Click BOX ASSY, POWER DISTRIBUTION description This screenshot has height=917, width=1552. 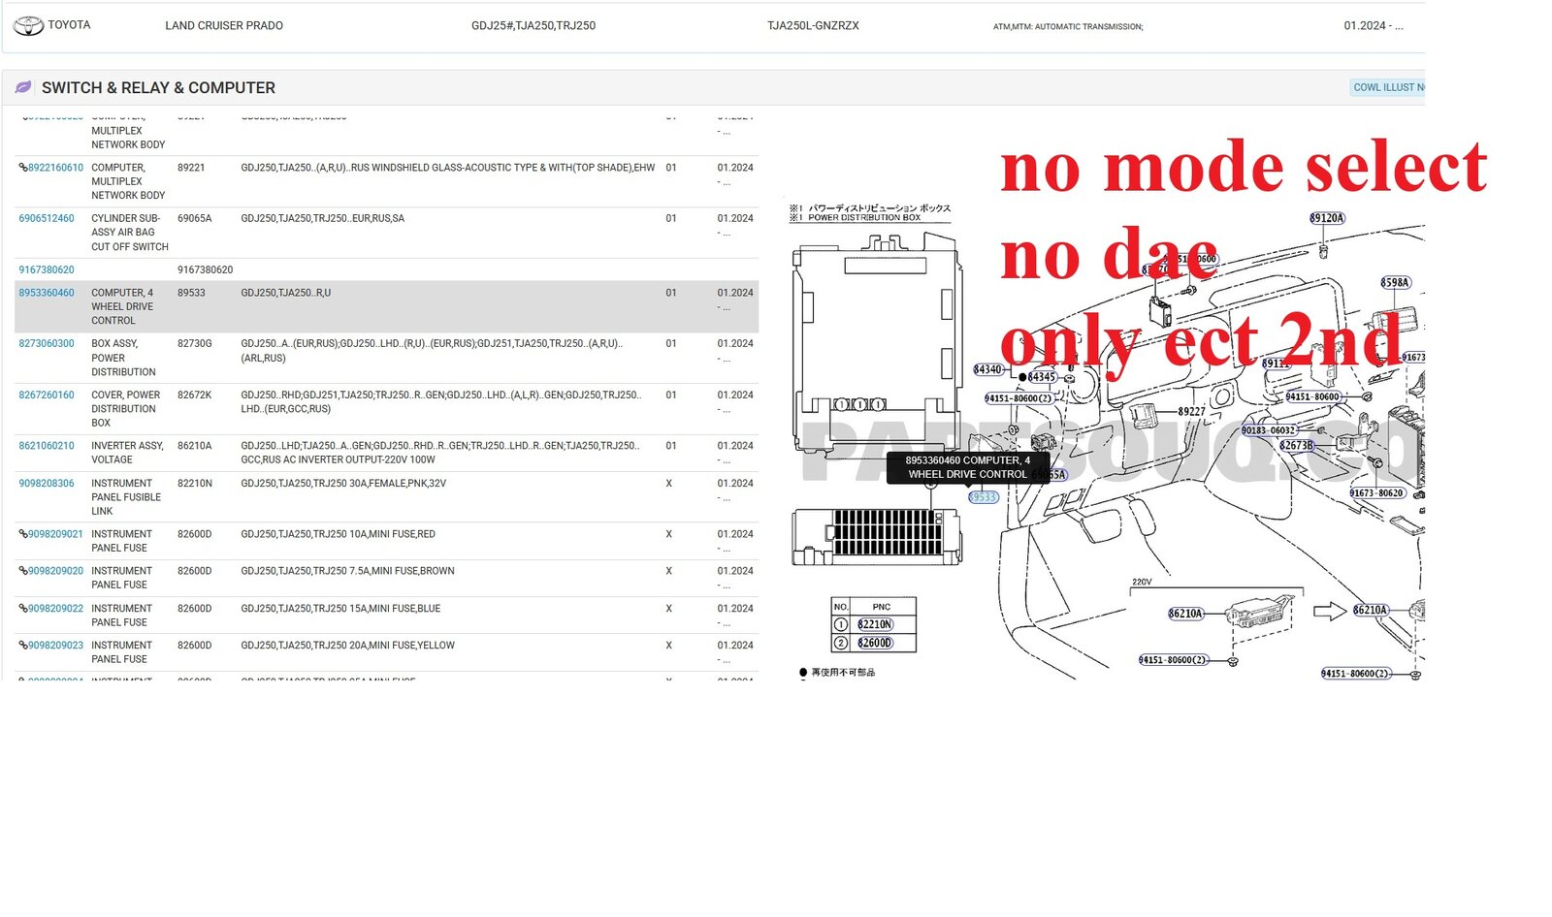pyautogui.click(x=123, y=358)
